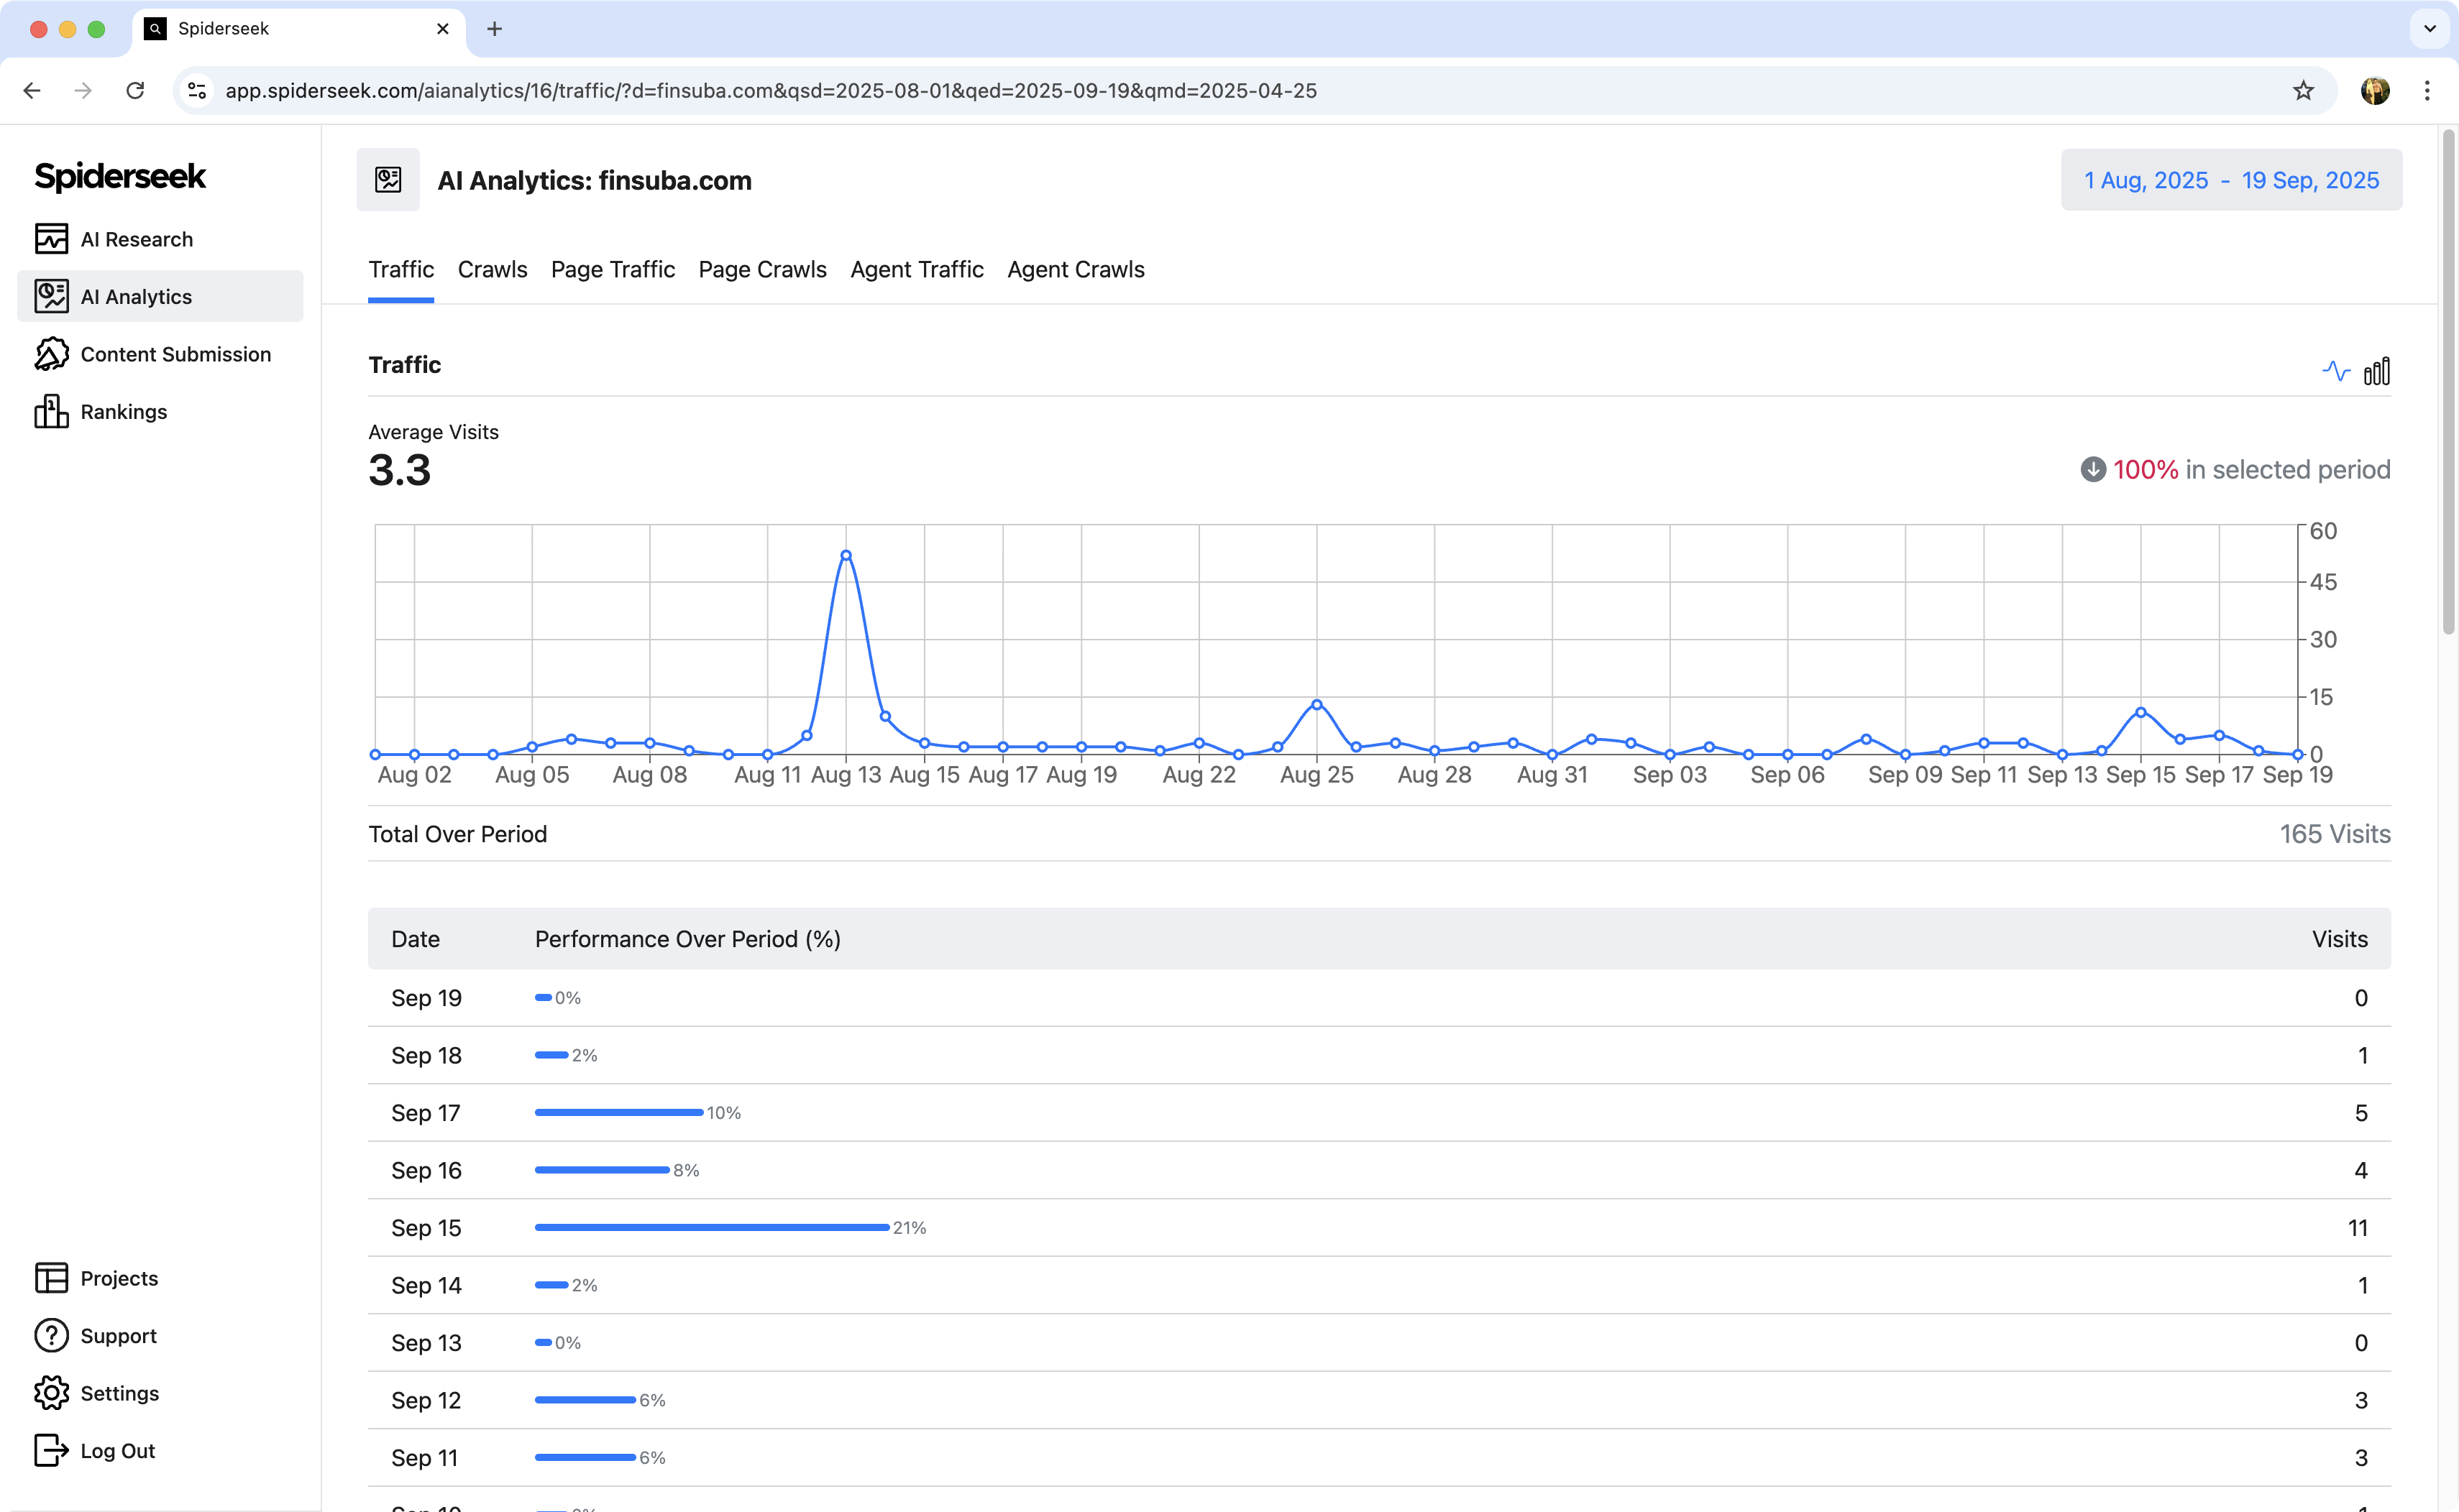
Task: Click the AI Research link text
Action: pyautogui.click(x=137, y=239)
